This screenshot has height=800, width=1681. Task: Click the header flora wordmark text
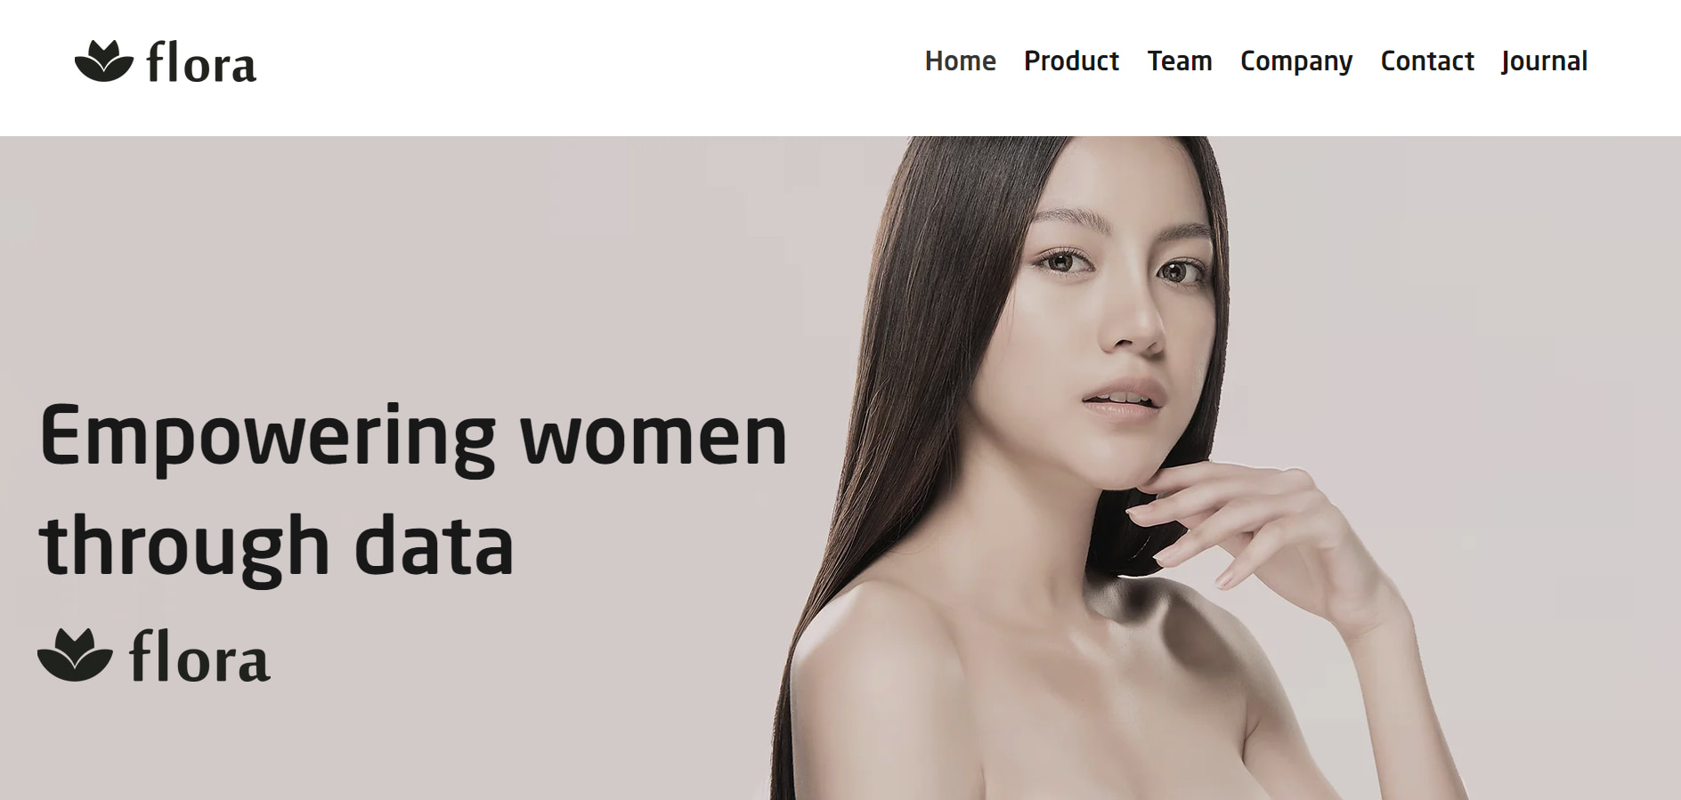[x=201, y=63]
